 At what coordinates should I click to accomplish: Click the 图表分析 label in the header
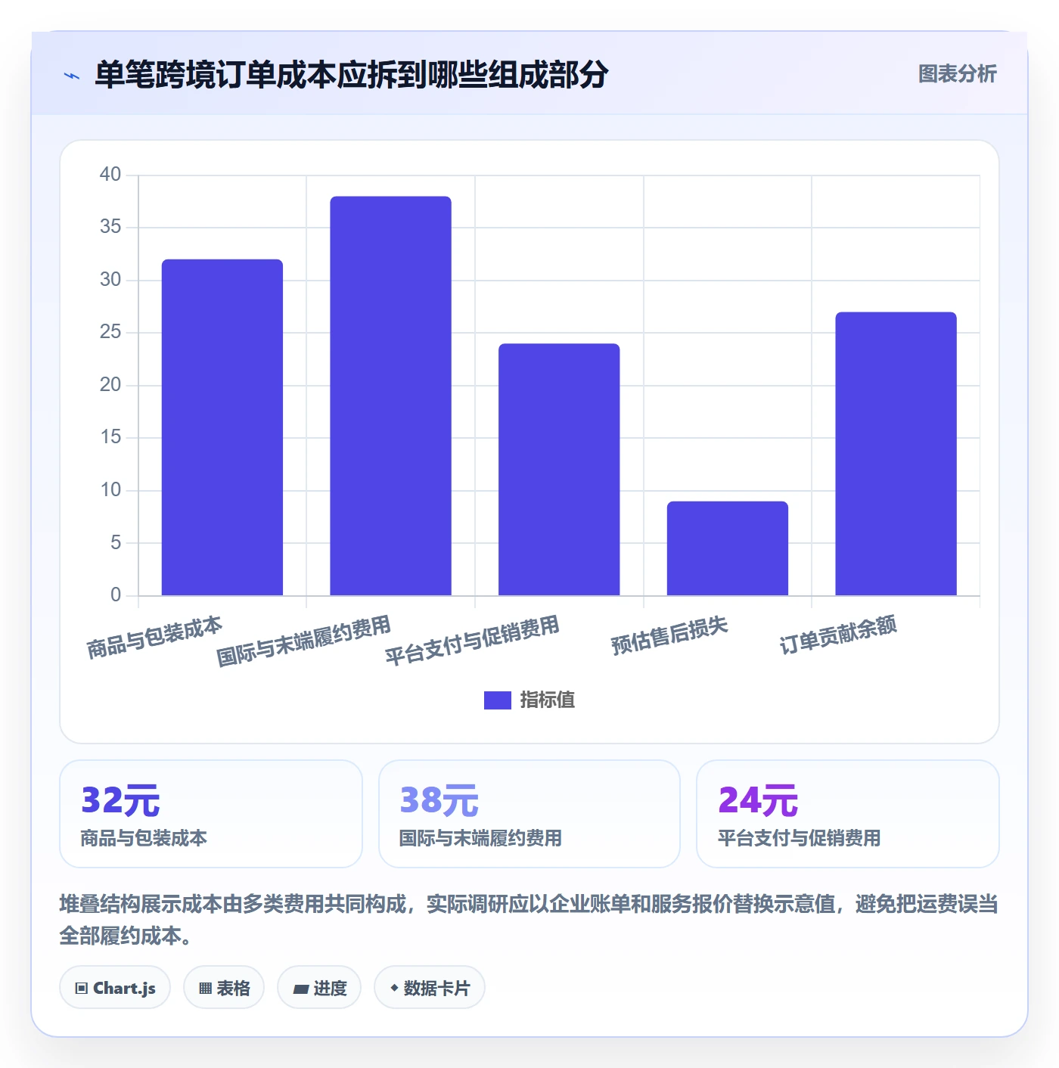(957, 74)
